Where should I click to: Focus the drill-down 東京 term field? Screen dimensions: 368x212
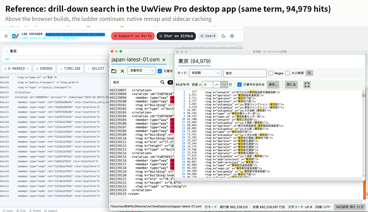[245, 73]
